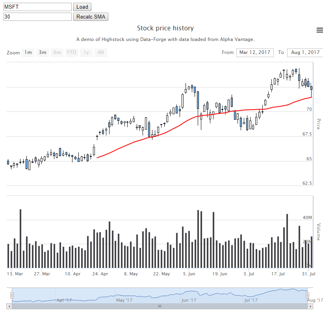
Task: Open the From date box Mar 12, 2017
Action: pyautogui.click(x=255, y=52)
